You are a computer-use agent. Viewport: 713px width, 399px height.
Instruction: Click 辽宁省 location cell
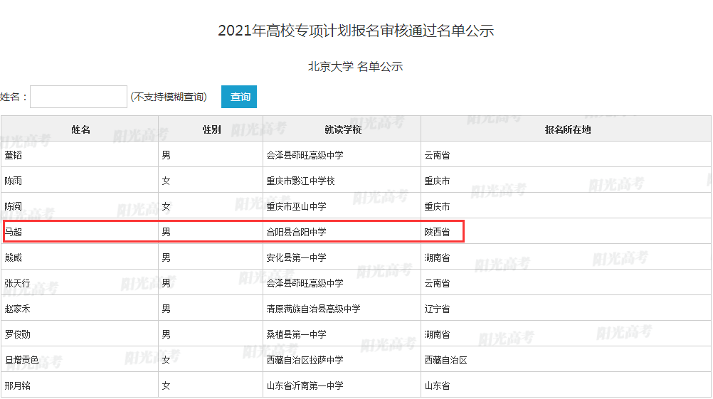click(437, 309)
